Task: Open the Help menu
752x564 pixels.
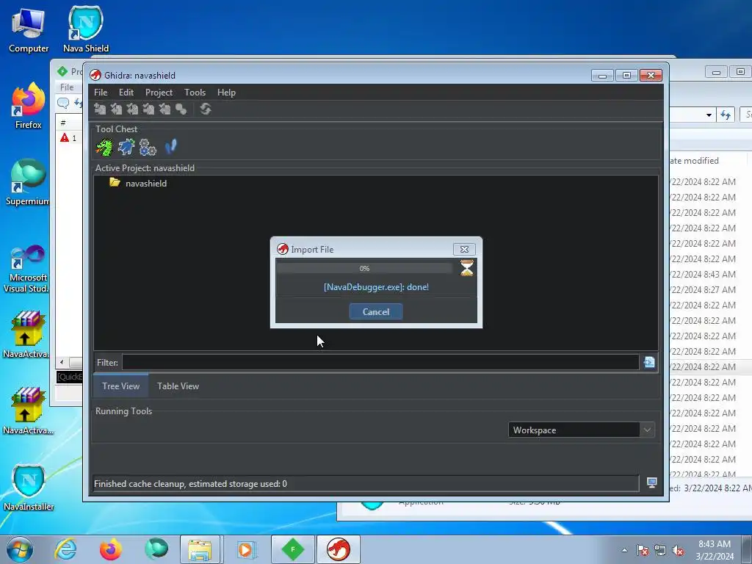Action: pyautogui.click(x=226, y=93)
